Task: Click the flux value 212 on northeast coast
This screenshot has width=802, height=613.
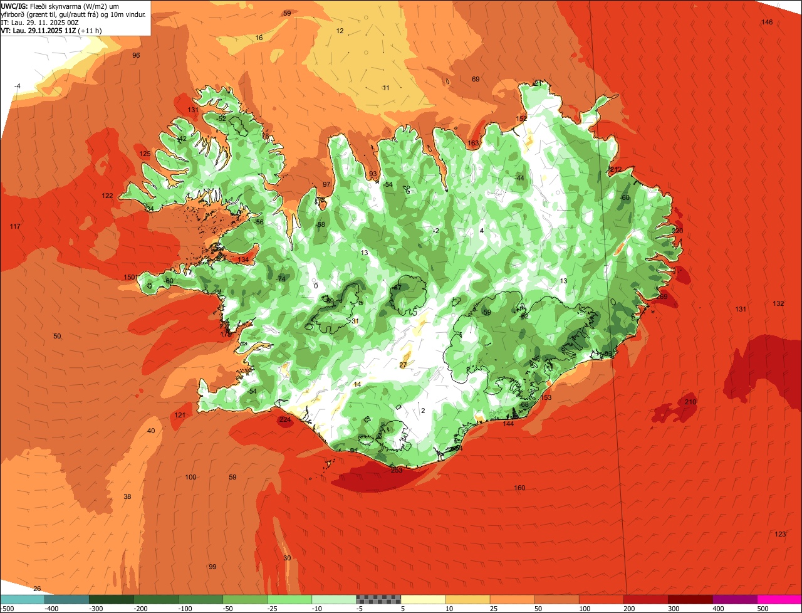Action: pyautogui.click(x=615, y=170)
